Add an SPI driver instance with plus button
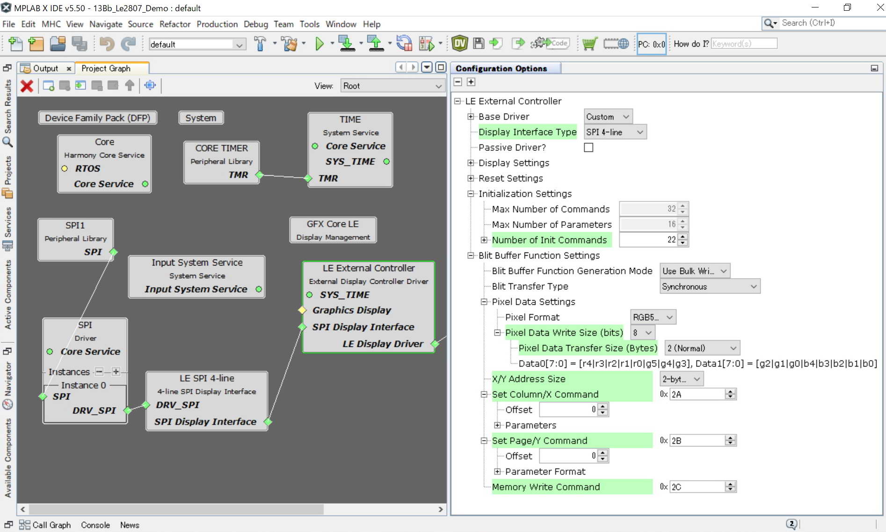 coord(116,372)
